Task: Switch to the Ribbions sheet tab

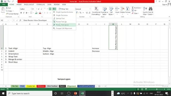Action: tap(41, 86)
